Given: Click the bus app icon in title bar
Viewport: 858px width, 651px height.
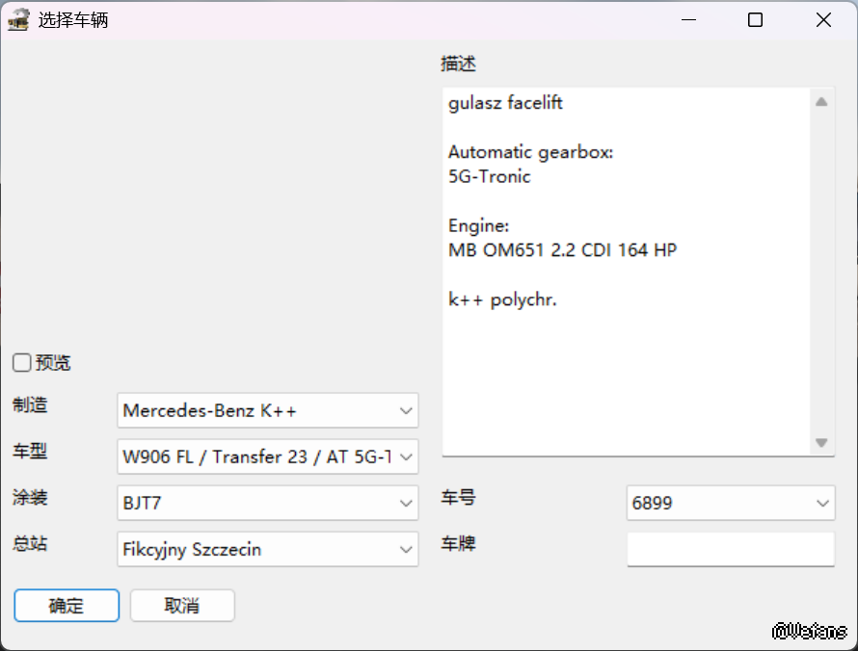Looking at the screenshot, I should [x=18, y=20].
